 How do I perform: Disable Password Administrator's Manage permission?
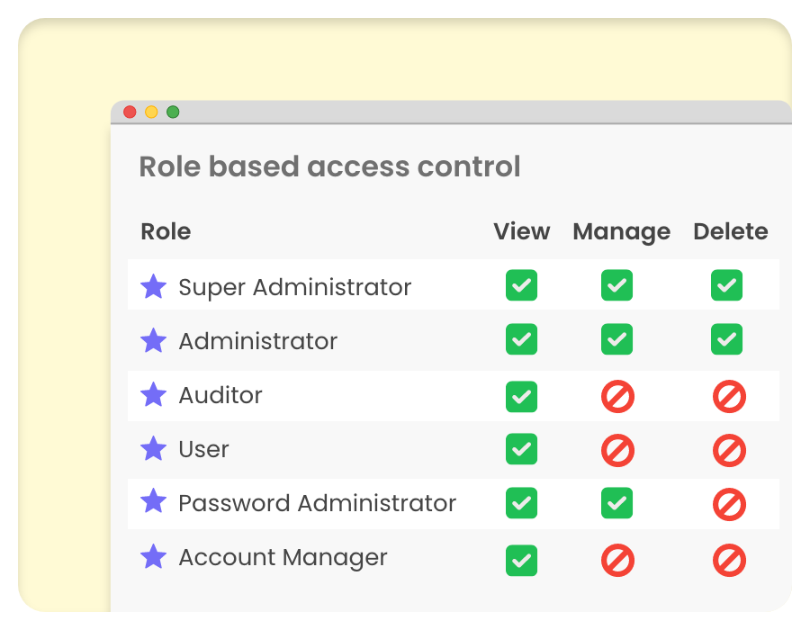coord(616,503)
